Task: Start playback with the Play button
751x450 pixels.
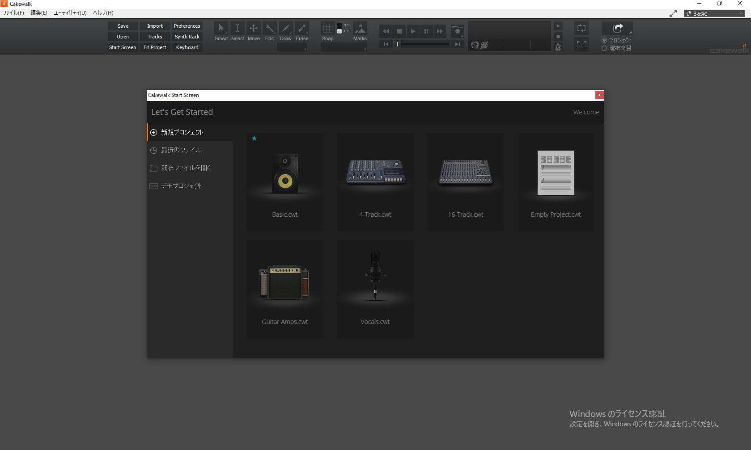Action: (x=412, y=31)
